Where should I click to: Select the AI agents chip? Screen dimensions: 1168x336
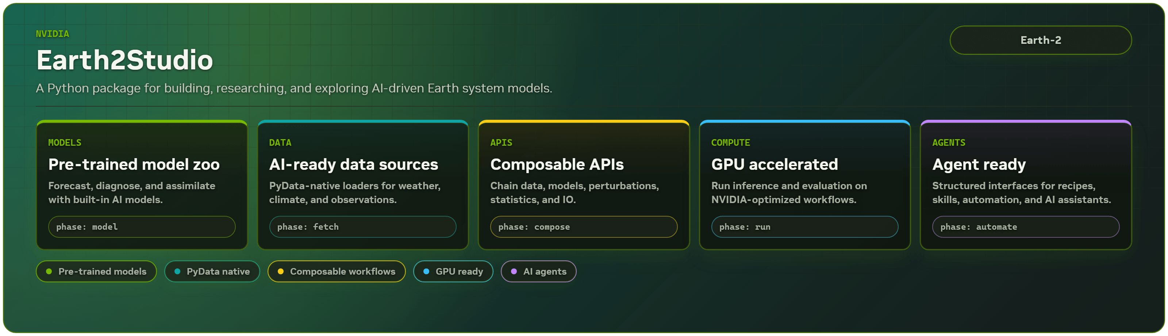point(538,271)
